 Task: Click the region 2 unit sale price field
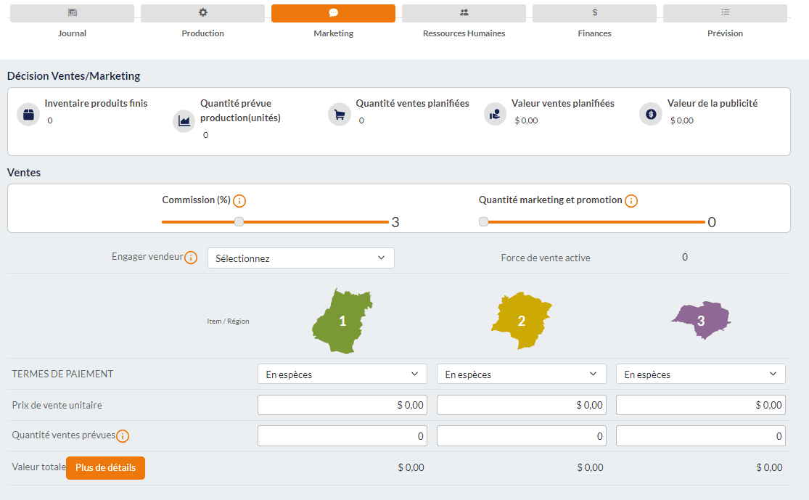tap(521, 405)
